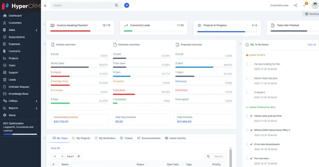Viewport: 319px width, 167px height.
Task: Switch to the My Projects tab
Action: coord(81,138)
